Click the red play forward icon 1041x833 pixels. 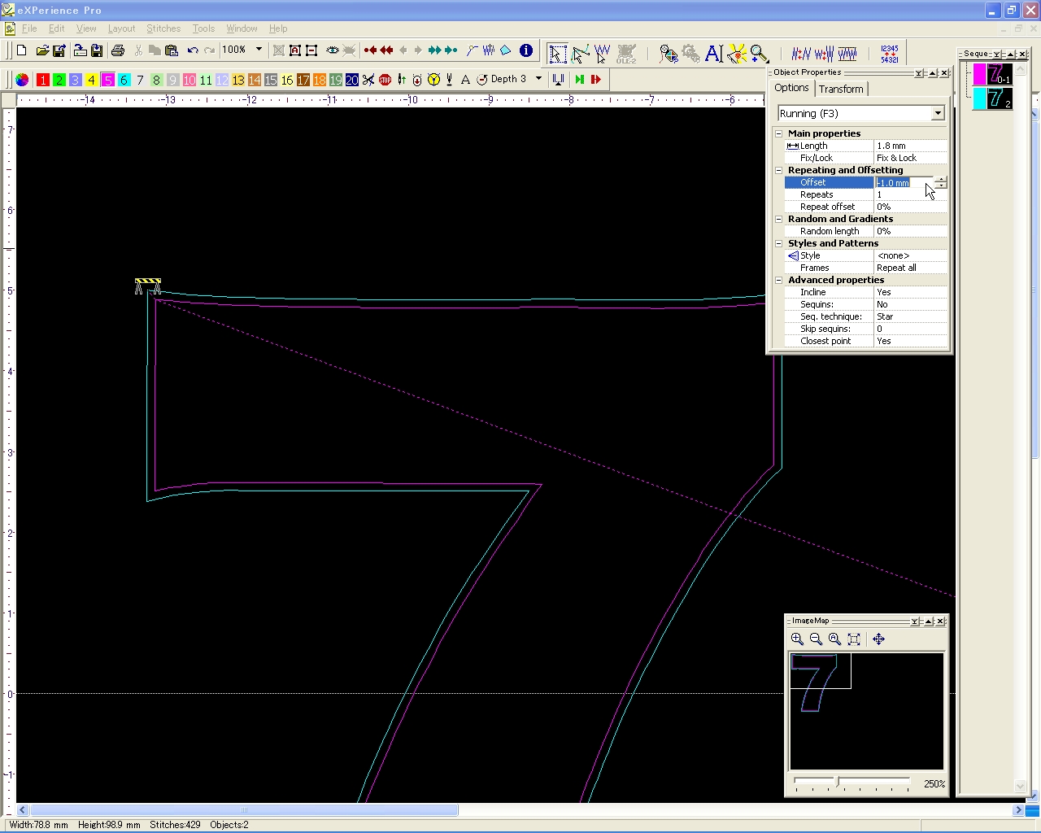click(x=596, y=80)
